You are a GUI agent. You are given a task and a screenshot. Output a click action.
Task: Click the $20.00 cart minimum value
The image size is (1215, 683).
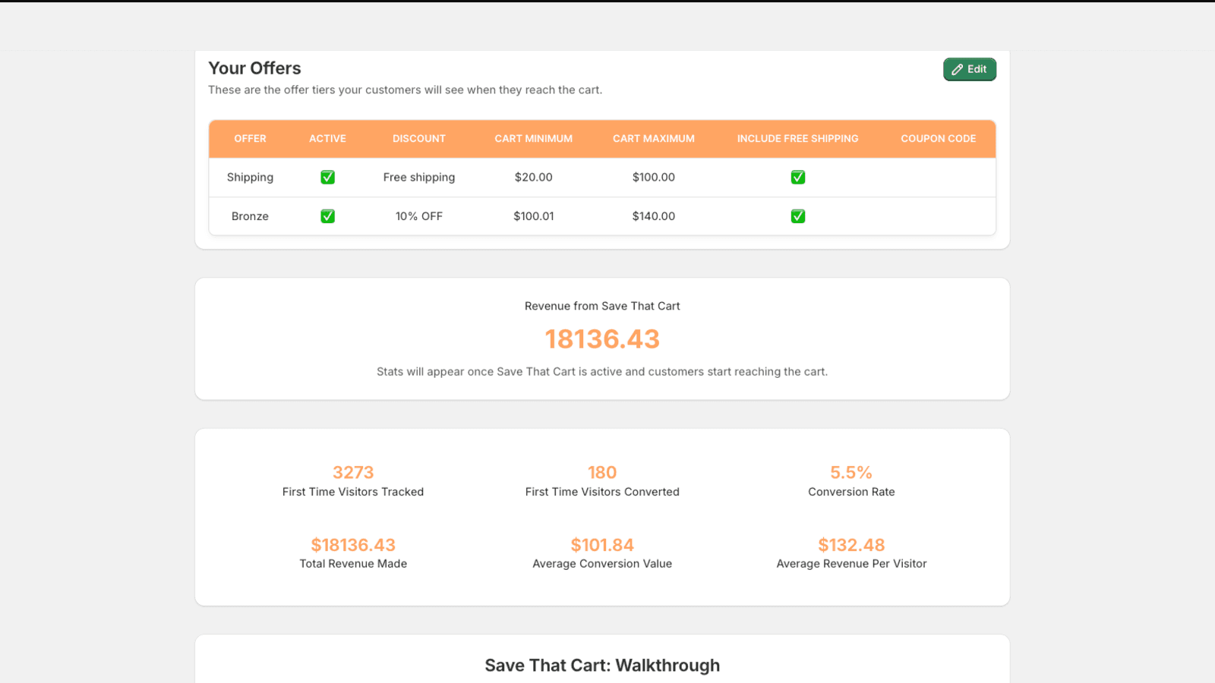(534, 177)
